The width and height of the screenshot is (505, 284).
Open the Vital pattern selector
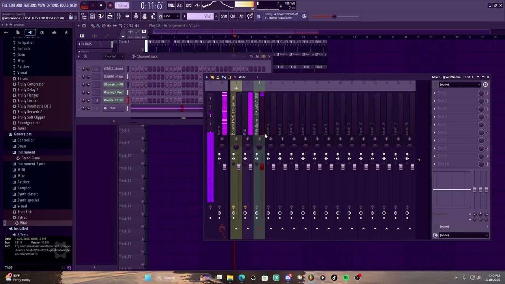[x=200, y=16]
